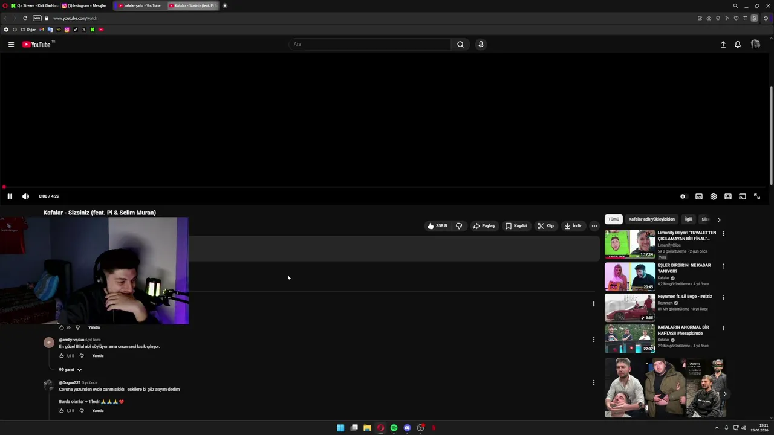
Task: Dislike the comment by @emily-vq4un
Action: coord(82,356)
